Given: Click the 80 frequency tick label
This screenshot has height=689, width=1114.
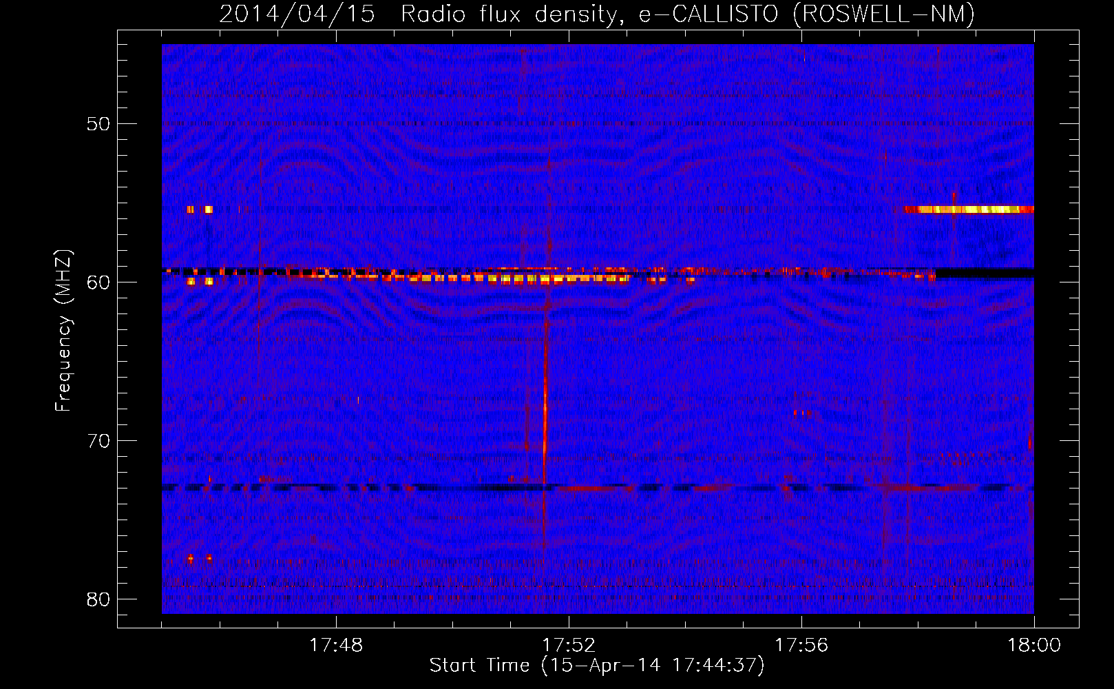Looking at the screenshot, I should [x=98, y=599].
